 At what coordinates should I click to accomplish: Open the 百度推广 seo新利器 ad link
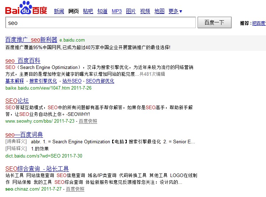pos(31,40)
